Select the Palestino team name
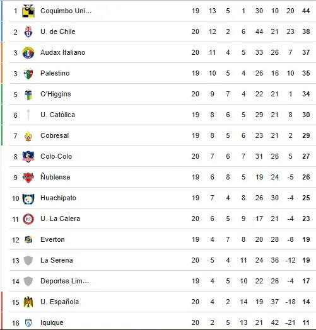This screenshot has height=330, width=316. (55, 73)
